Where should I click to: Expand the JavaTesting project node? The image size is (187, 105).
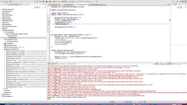pos(1,11)
